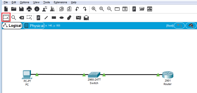Click the Back navigation button near Root

coord(180,26)
